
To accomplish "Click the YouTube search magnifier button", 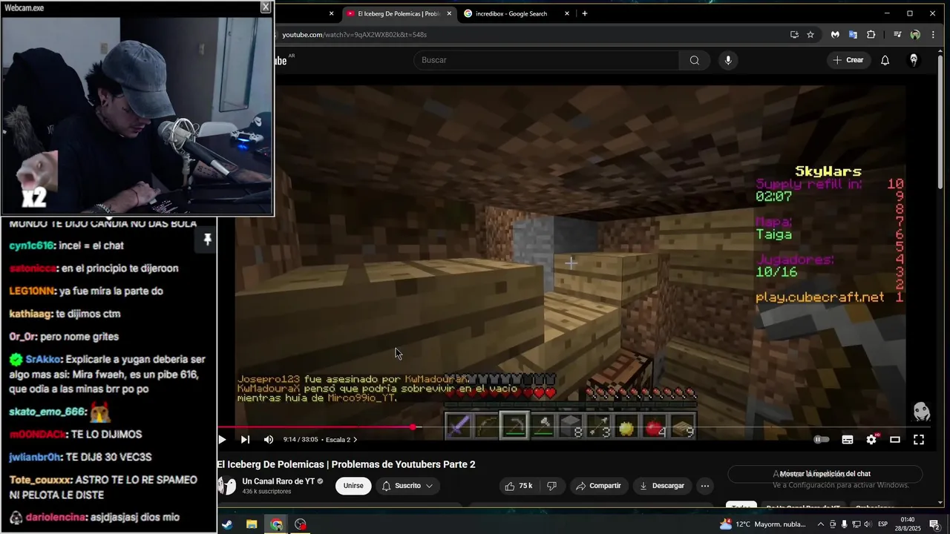I will point(695,60).
